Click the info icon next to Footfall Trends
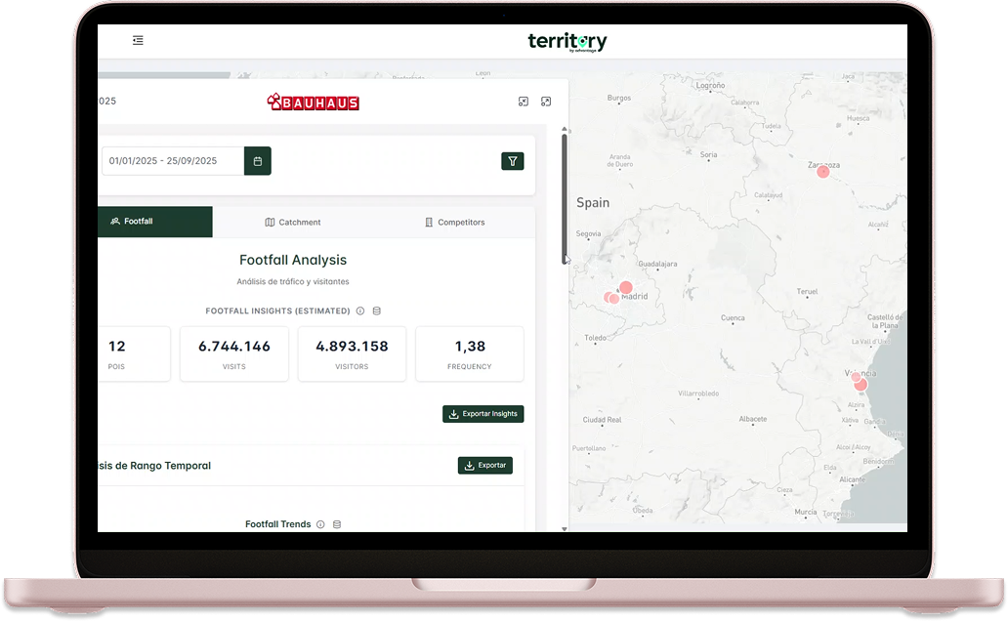 pos(320,524)
